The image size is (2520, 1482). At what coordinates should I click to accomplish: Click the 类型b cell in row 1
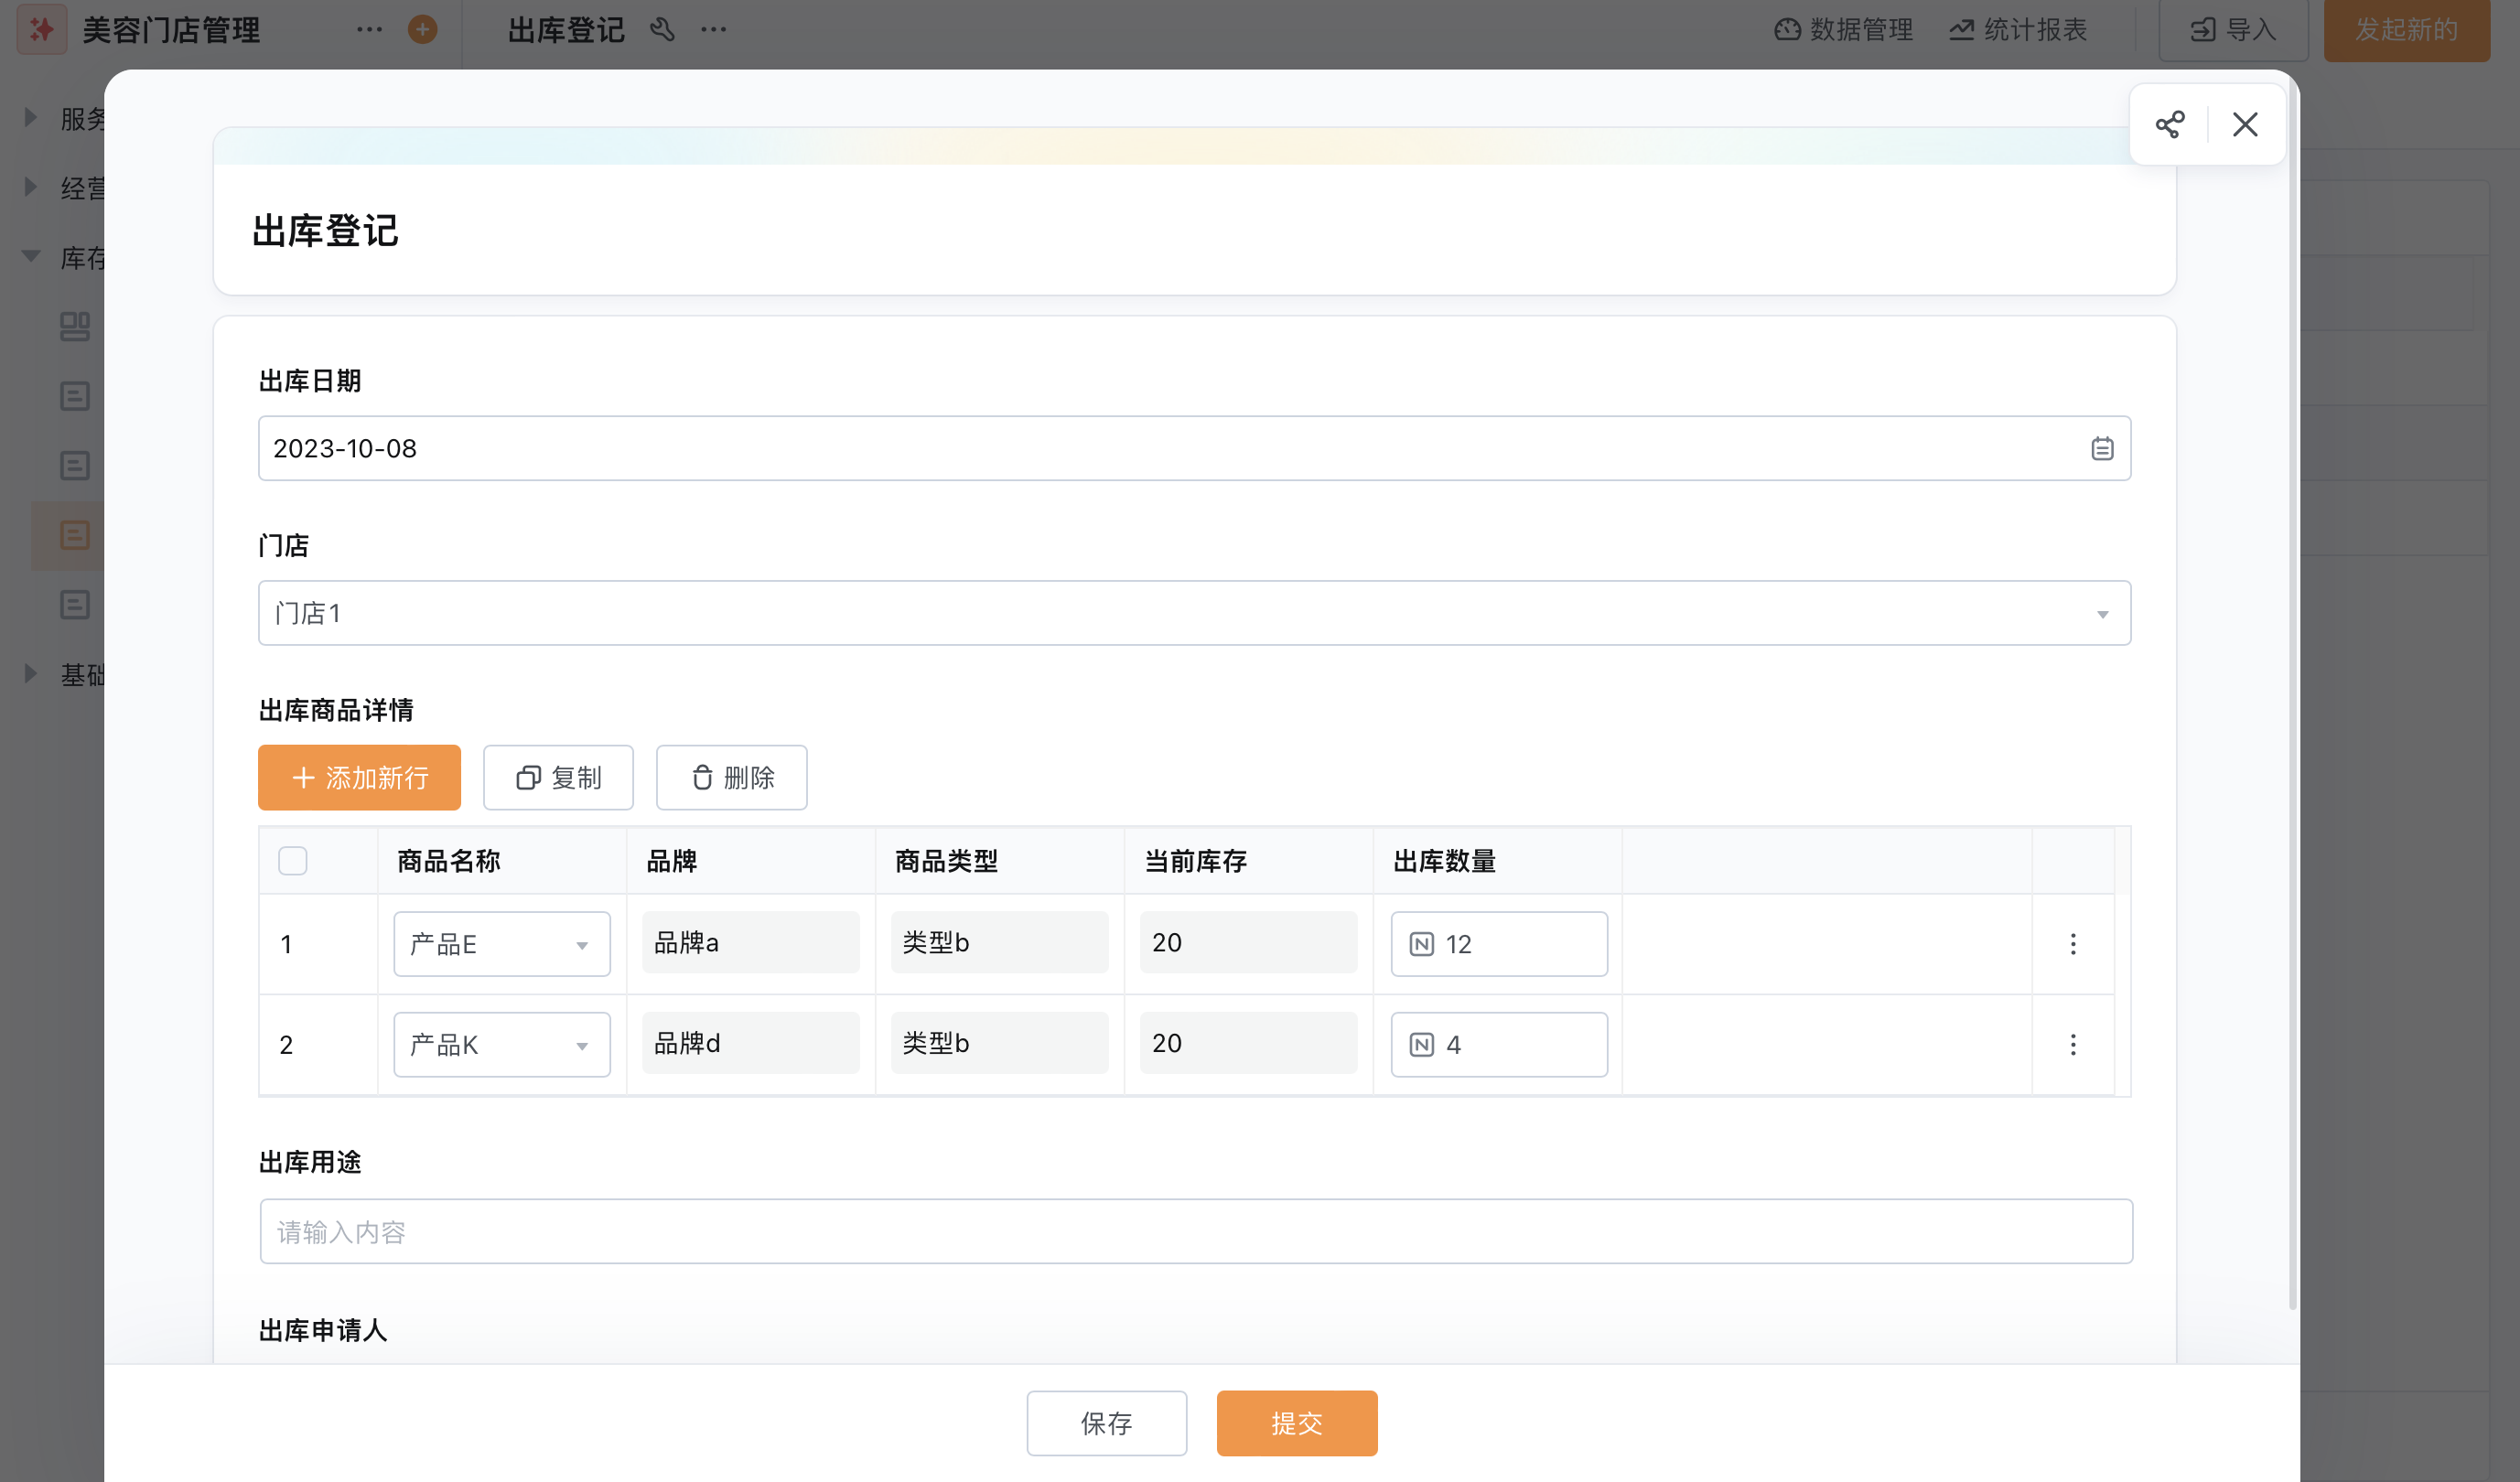click(x=999, y=942)
